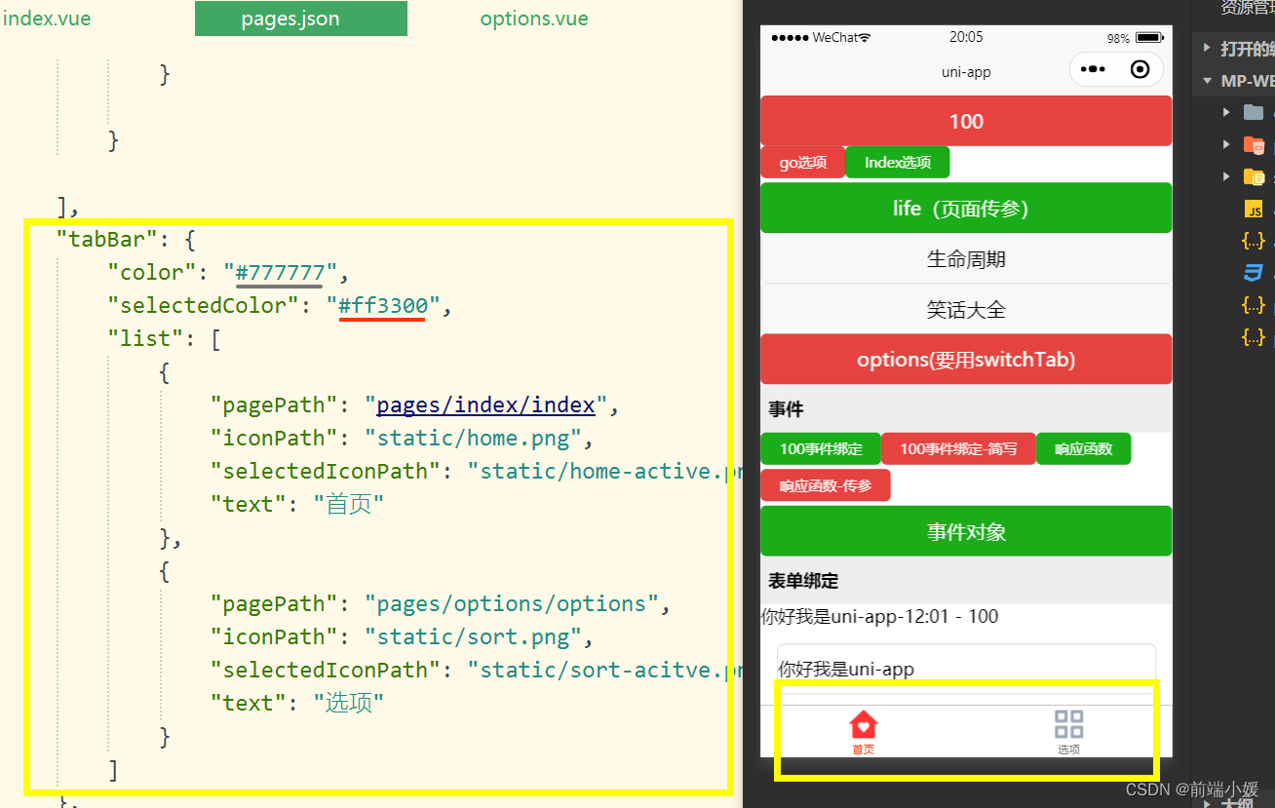This screenshot has width=1275, height=808.
Task: Click the "选项" text value in code
Action: (x=349, y=703)
